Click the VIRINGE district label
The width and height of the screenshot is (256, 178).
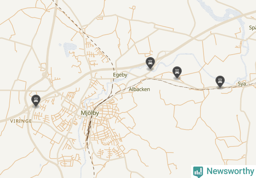click(x=21, y=121)
